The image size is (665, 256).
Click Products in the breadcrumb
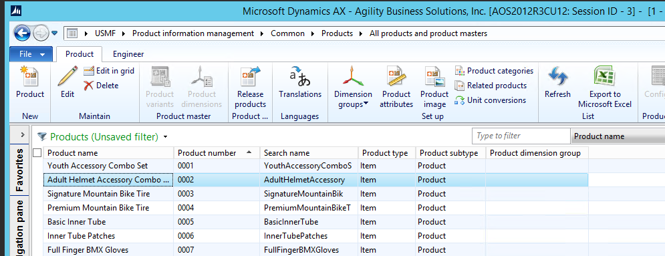pyautogui.click(x=337, y=33)
